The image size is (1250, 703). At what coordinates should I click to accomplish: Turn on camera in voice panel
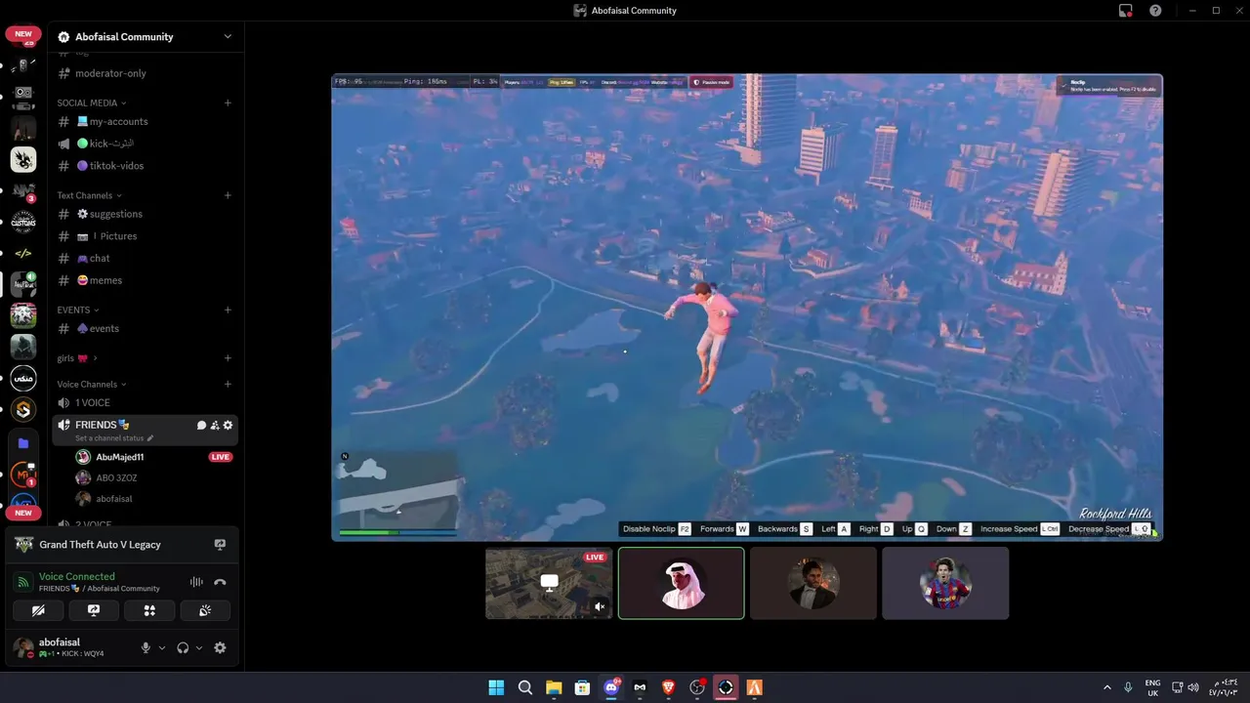click(x=38, y=610)
